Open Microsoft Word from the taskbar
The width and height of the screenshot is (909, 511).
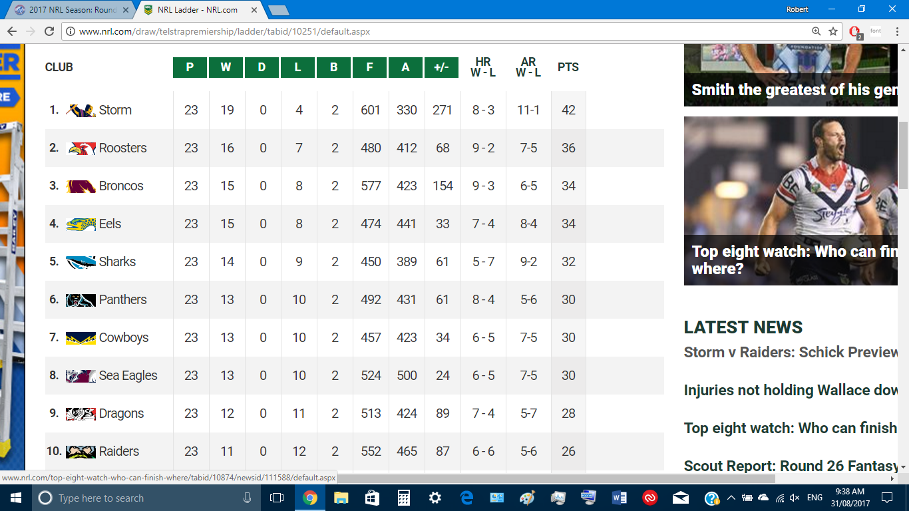[619, 498]
